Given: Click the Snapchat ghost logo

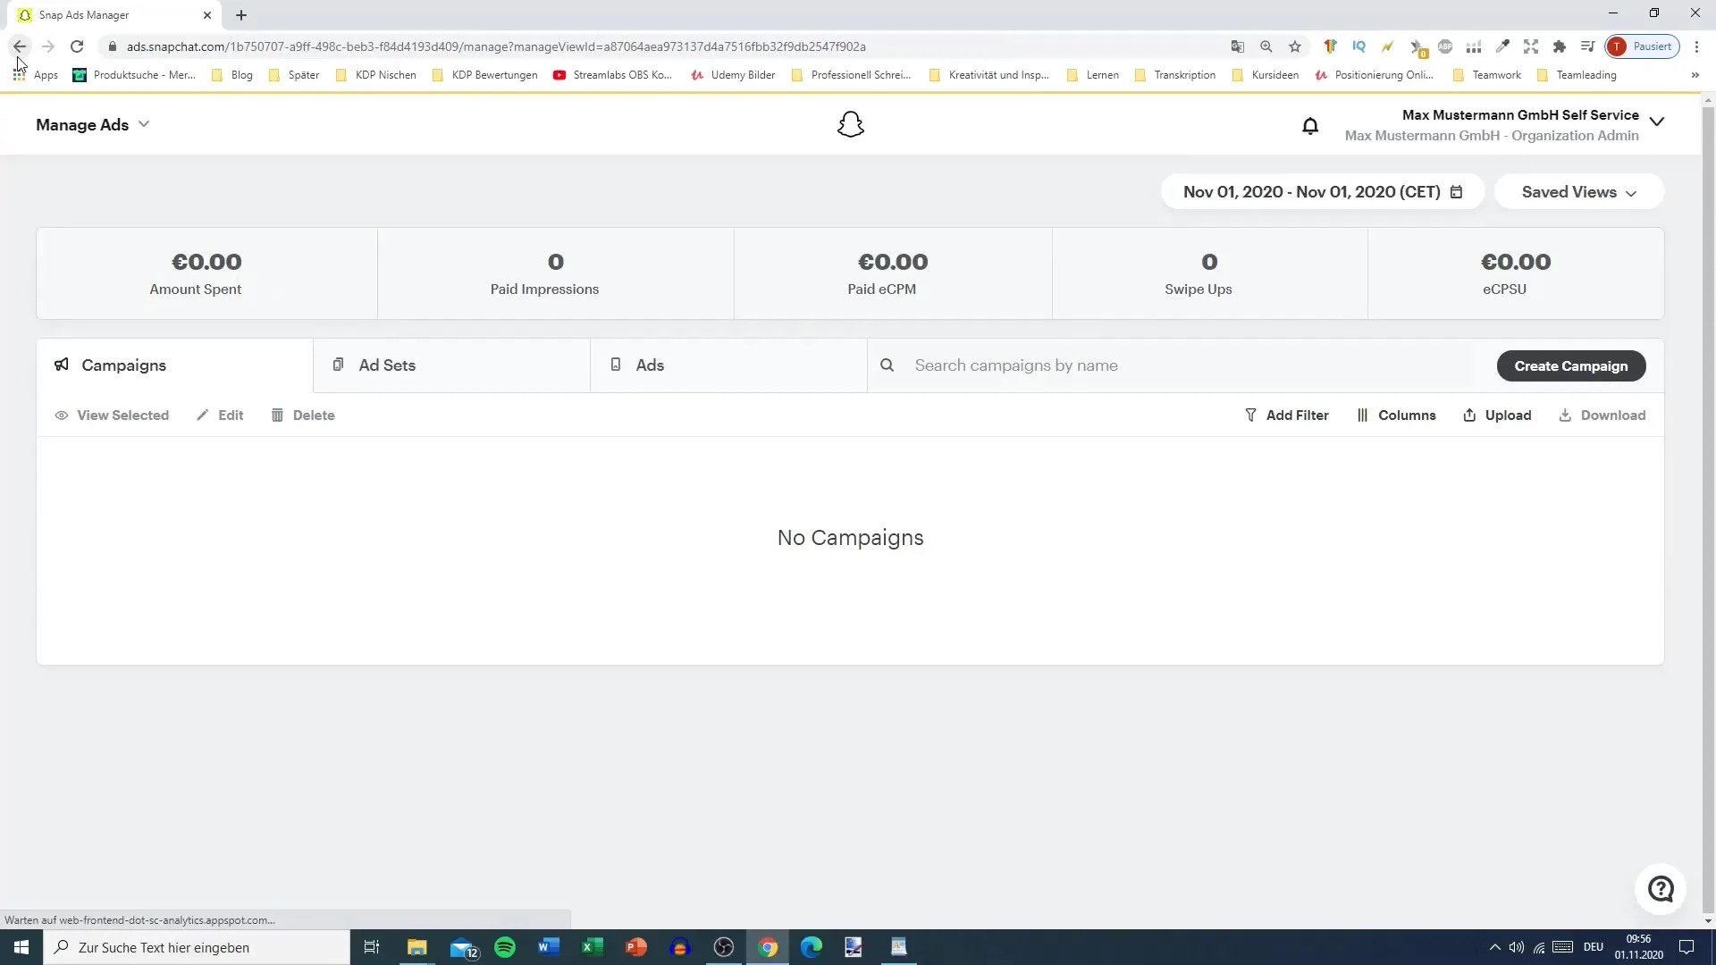Looking at the screenshot, I should [850, 124].
